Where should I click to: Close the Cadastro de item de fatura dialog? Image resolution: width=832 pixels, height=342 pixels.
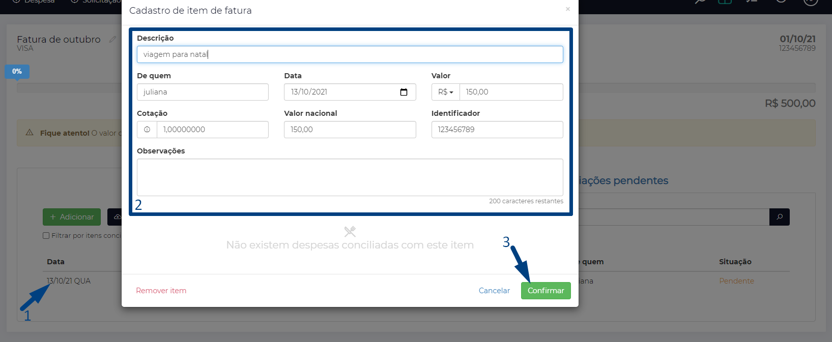pyautogui.click(x=568, y=9)
